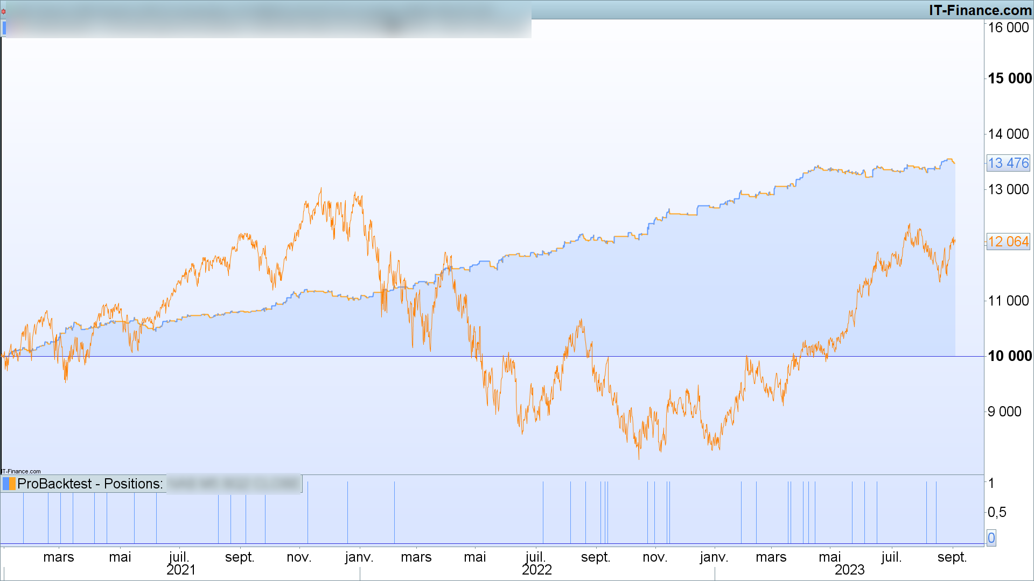
Task: Select the 2023 year label on time axis
Action: (x=849, y=570)
